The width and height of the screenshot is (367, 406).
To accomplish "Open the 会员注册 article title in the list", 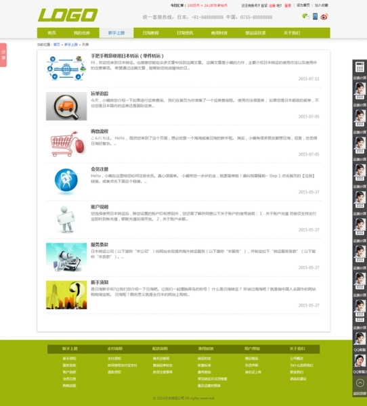I will pyautogui.click(x=100, y=169).
